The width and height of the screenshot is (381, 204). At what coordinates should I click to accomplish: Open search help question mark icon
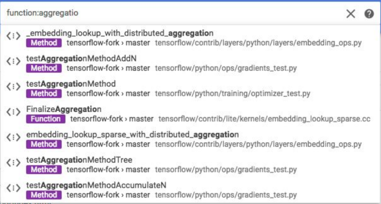pyautogui.click(x=369, y=14)
